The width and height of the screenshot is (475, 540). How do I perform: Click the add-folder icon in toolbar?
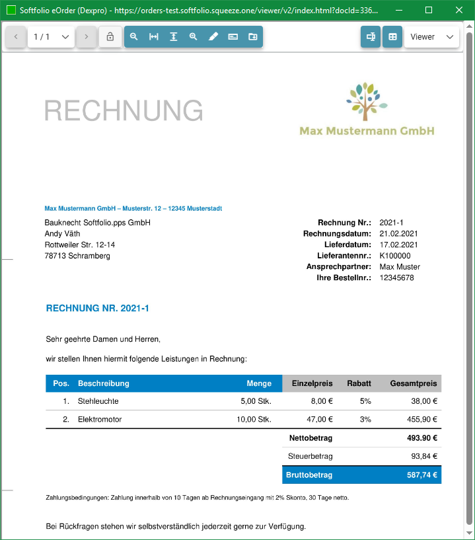(x=253, y=37)
